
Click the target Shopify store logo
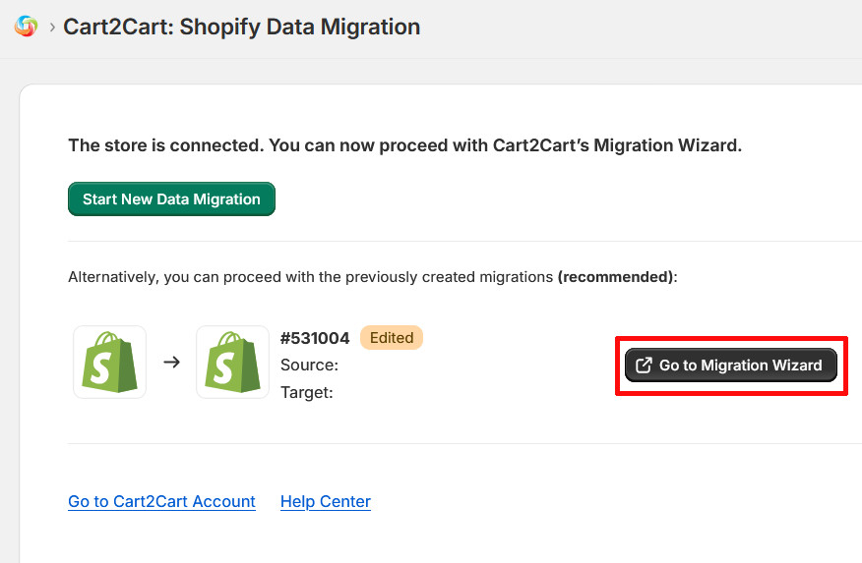coord(232,363)
